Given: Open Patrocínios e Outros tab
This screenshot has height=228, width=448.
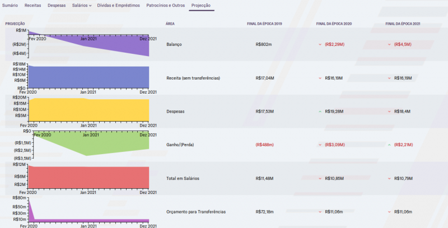Looking at the screenshot, I should (x=166, y=4).
